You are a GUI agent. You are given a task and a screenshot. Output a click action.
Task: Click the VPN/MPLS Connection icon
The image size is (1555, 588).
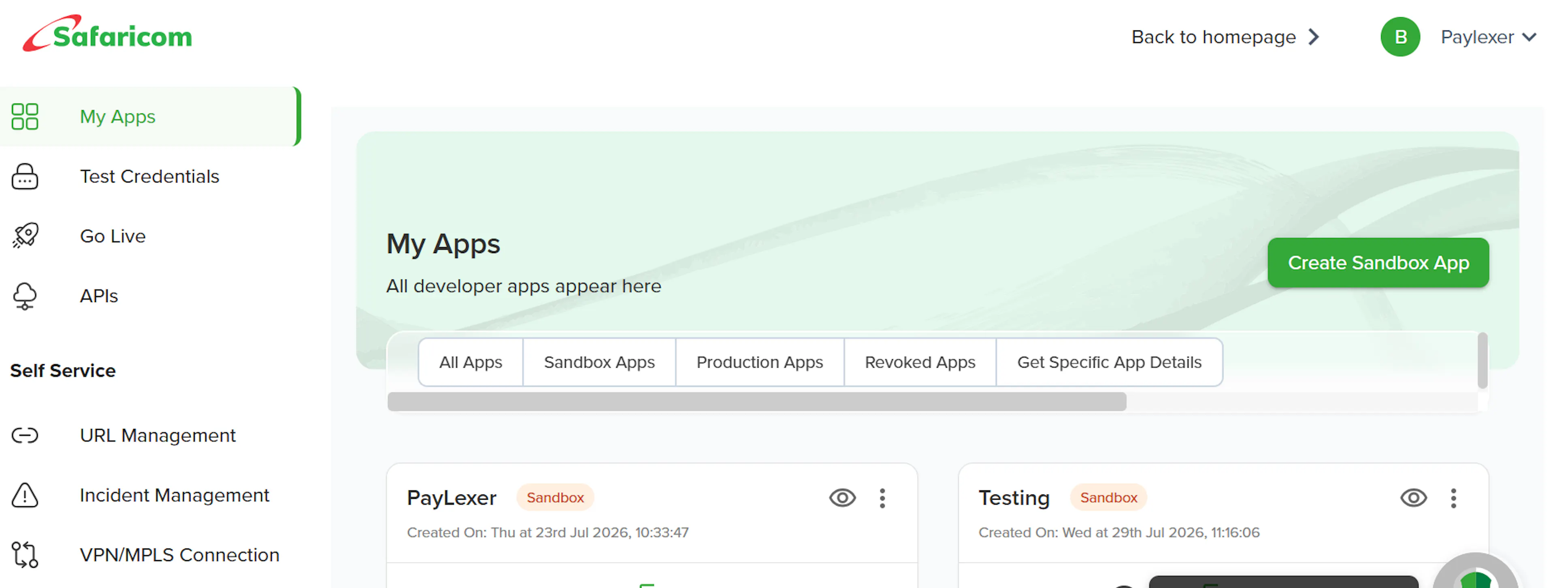coord(25,555)
